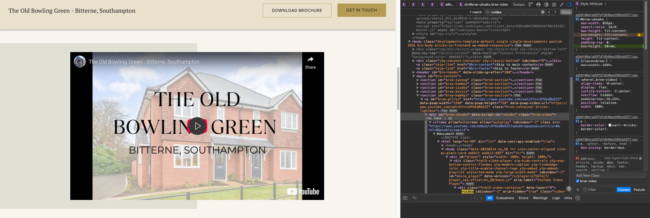Select the Warnings console filter
Image resolution: width=650 pixels, height=218 pixels.
tap(540, 198)
